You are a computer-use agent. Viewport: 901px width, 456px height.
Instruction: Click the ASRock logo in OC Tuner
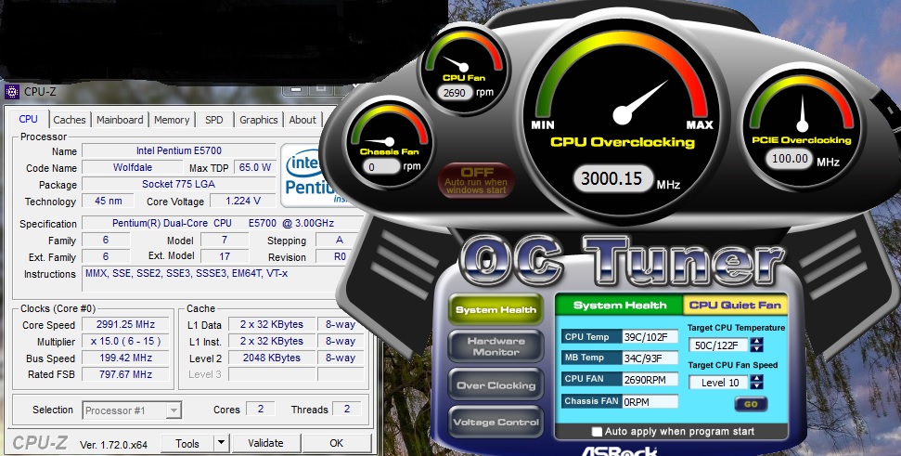(620, 449)
